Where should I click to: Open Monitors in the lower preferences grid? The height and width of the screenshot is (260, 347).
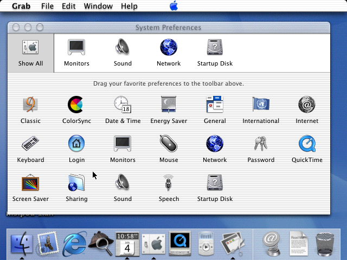[123, 149]
